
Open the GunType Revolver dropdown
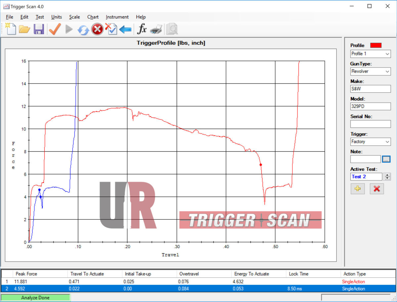pyautogui.click(x=371, y=71)
